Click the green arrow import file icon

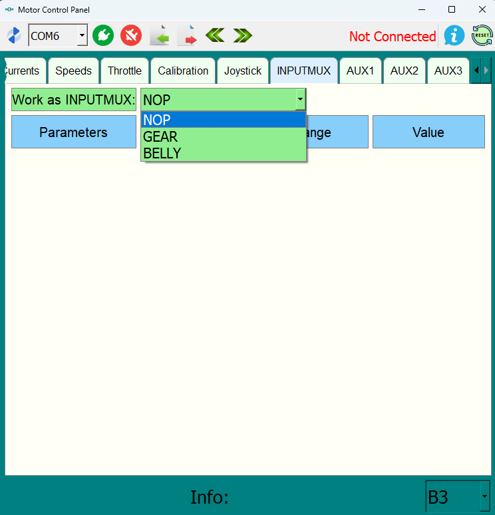(160, 35)
